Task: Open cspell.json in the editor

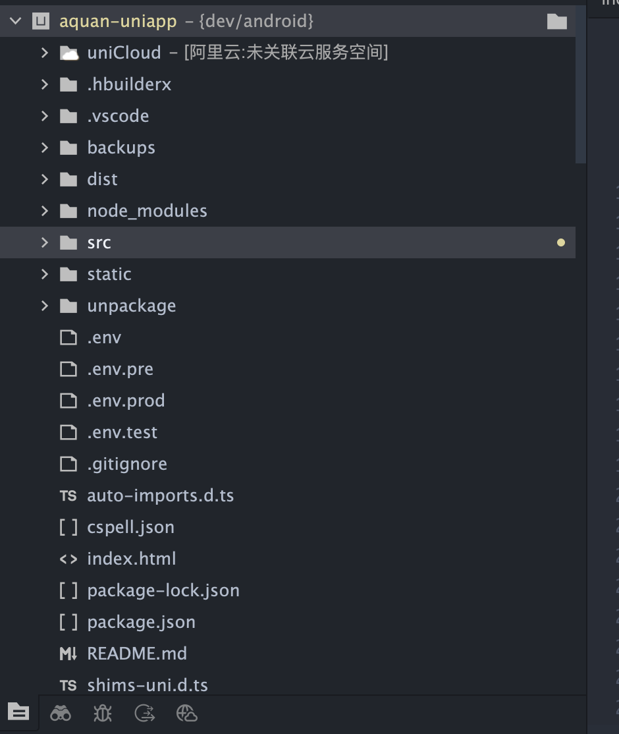Action: pyautogui.click(x=130, y=527)
